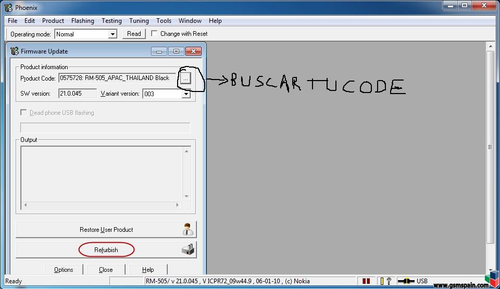Click the Read button
500x289 pixels.
(134, 34)
